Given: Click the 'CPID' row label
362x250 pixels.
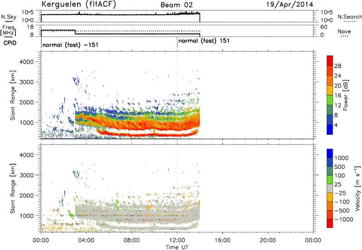Looking at the screenshot, I should pos(10,43).
